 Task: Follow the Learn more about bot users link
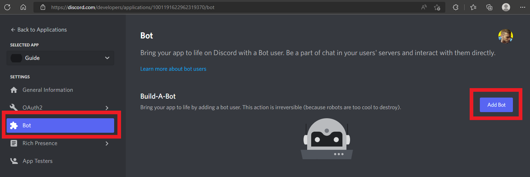click(x=173, y=69)
